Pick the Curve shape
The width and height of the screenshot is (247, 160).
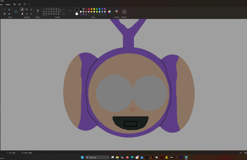point(46,9)
